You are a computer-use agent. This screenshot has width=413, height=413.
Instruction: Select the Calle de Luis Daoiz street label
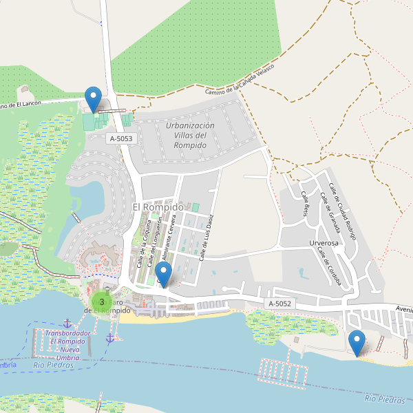[206, 238]
